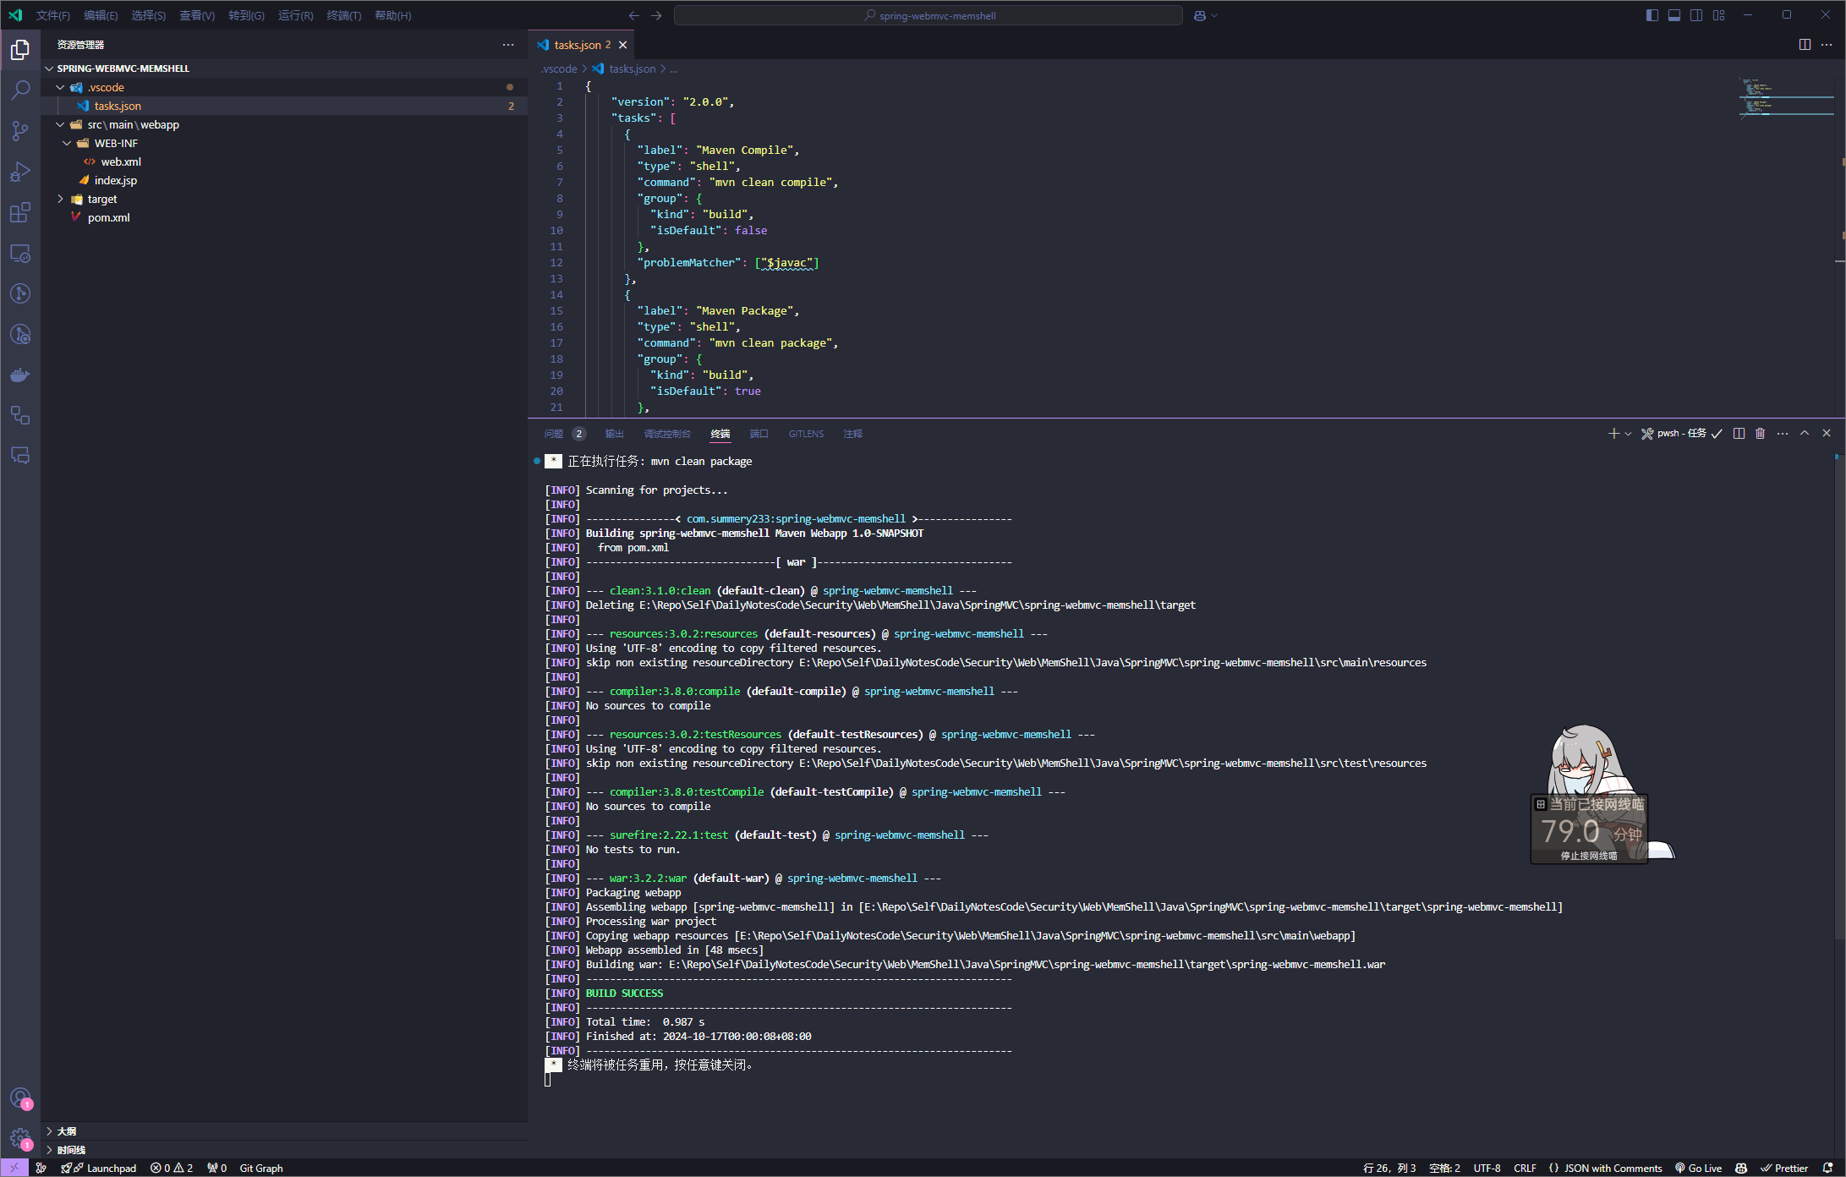
Task: Go forward with navigation arrow
Action: point(656,15)
